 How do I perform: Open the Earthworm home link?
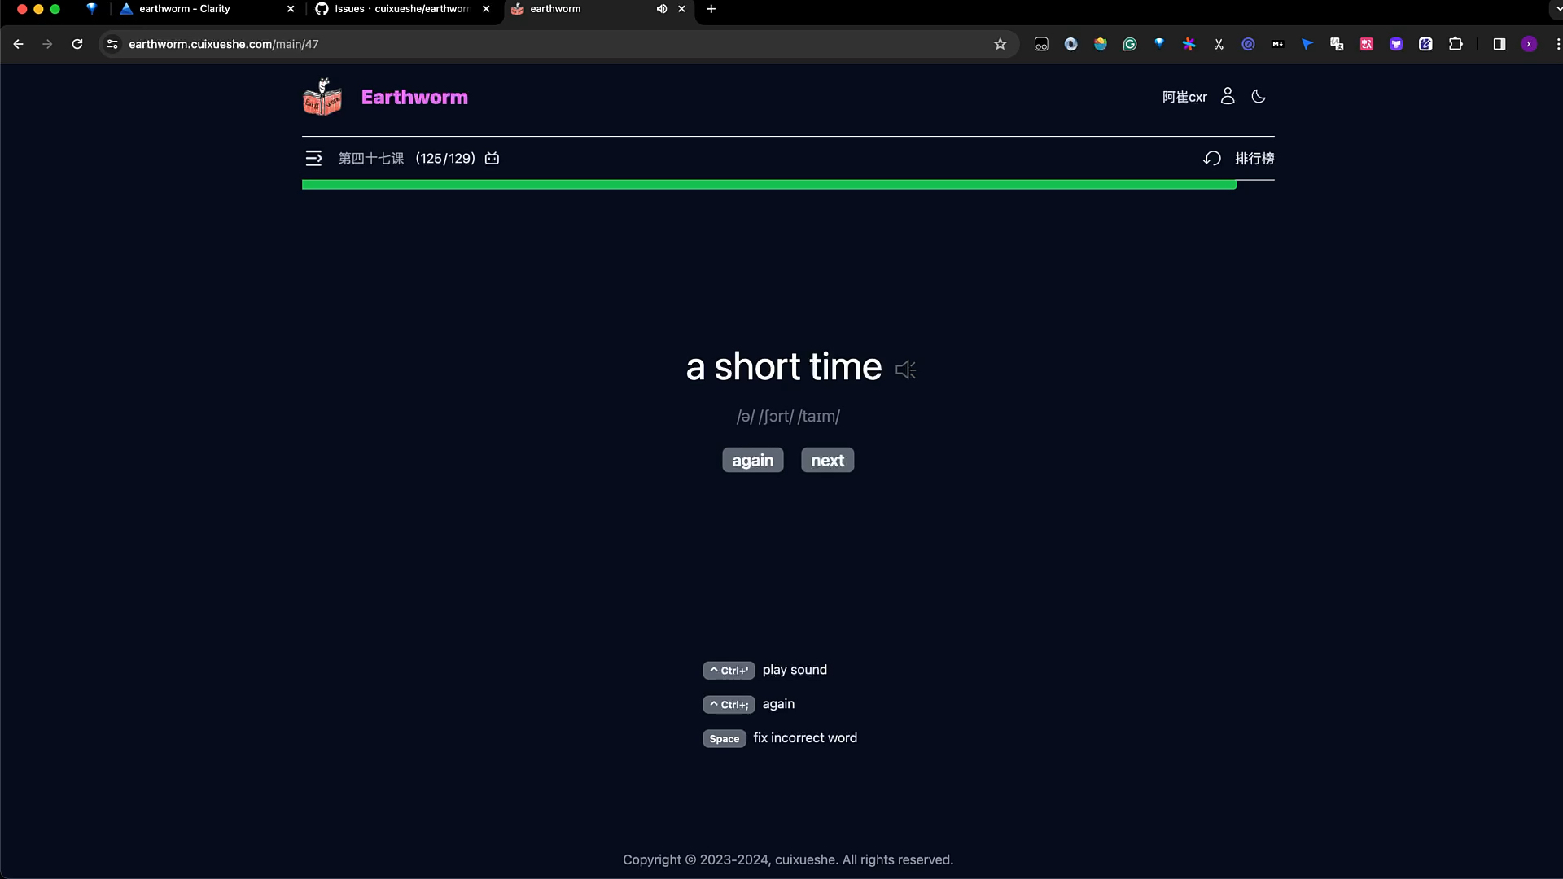pos(414,97)
